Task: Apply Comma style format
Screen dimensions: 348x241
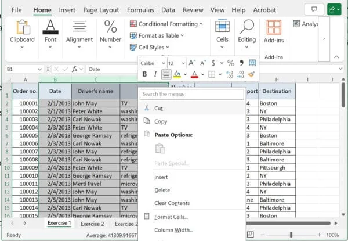Action: click(x=241, y=63)
